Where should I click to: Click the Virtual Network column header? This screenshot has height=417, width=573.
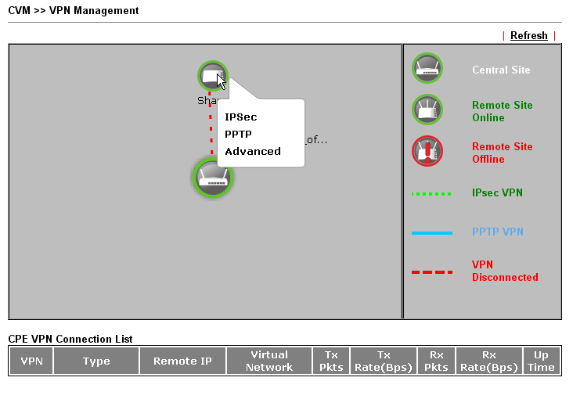[x=269, y=361]
